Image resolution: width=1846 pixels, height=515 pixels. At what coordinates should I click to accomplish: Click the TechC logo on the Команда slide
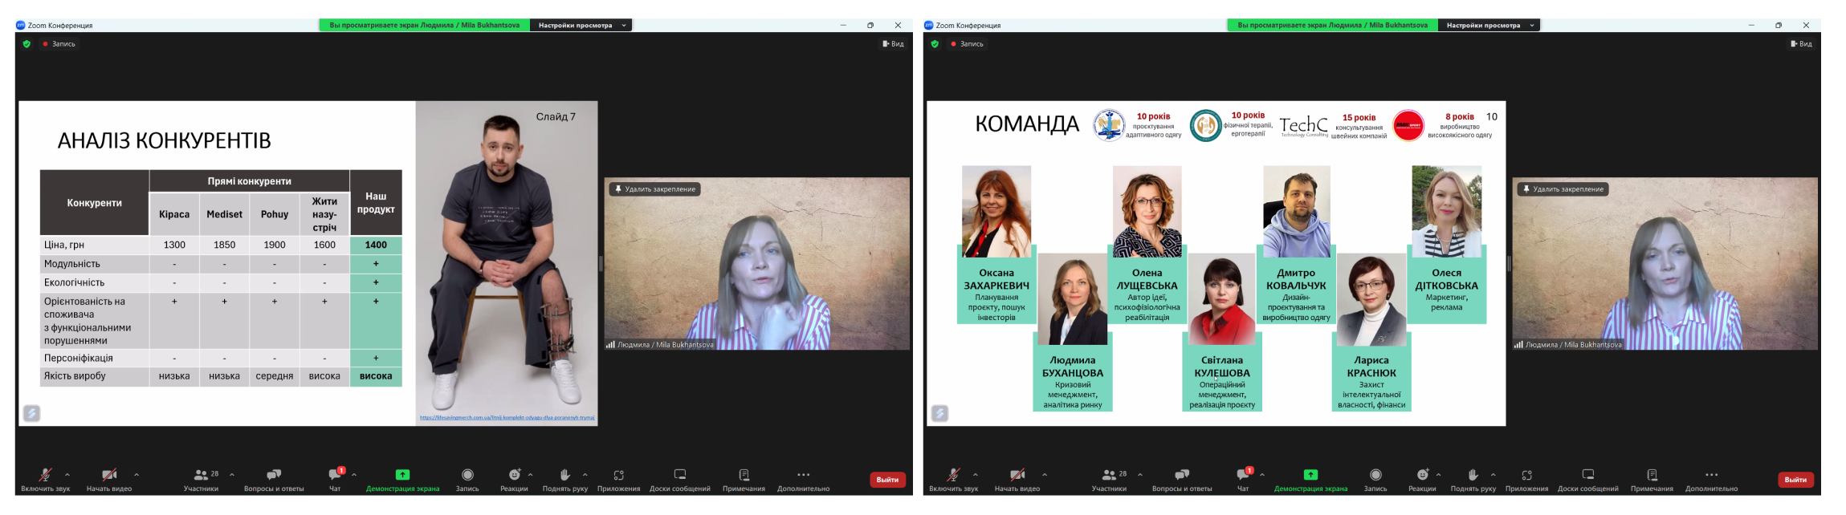pos(1303,126)
